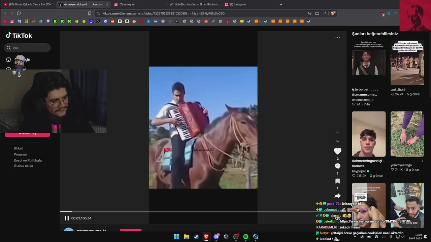Click the TikTok logo
This screenshot has height=242, width=431.
(x=19, y=35)
